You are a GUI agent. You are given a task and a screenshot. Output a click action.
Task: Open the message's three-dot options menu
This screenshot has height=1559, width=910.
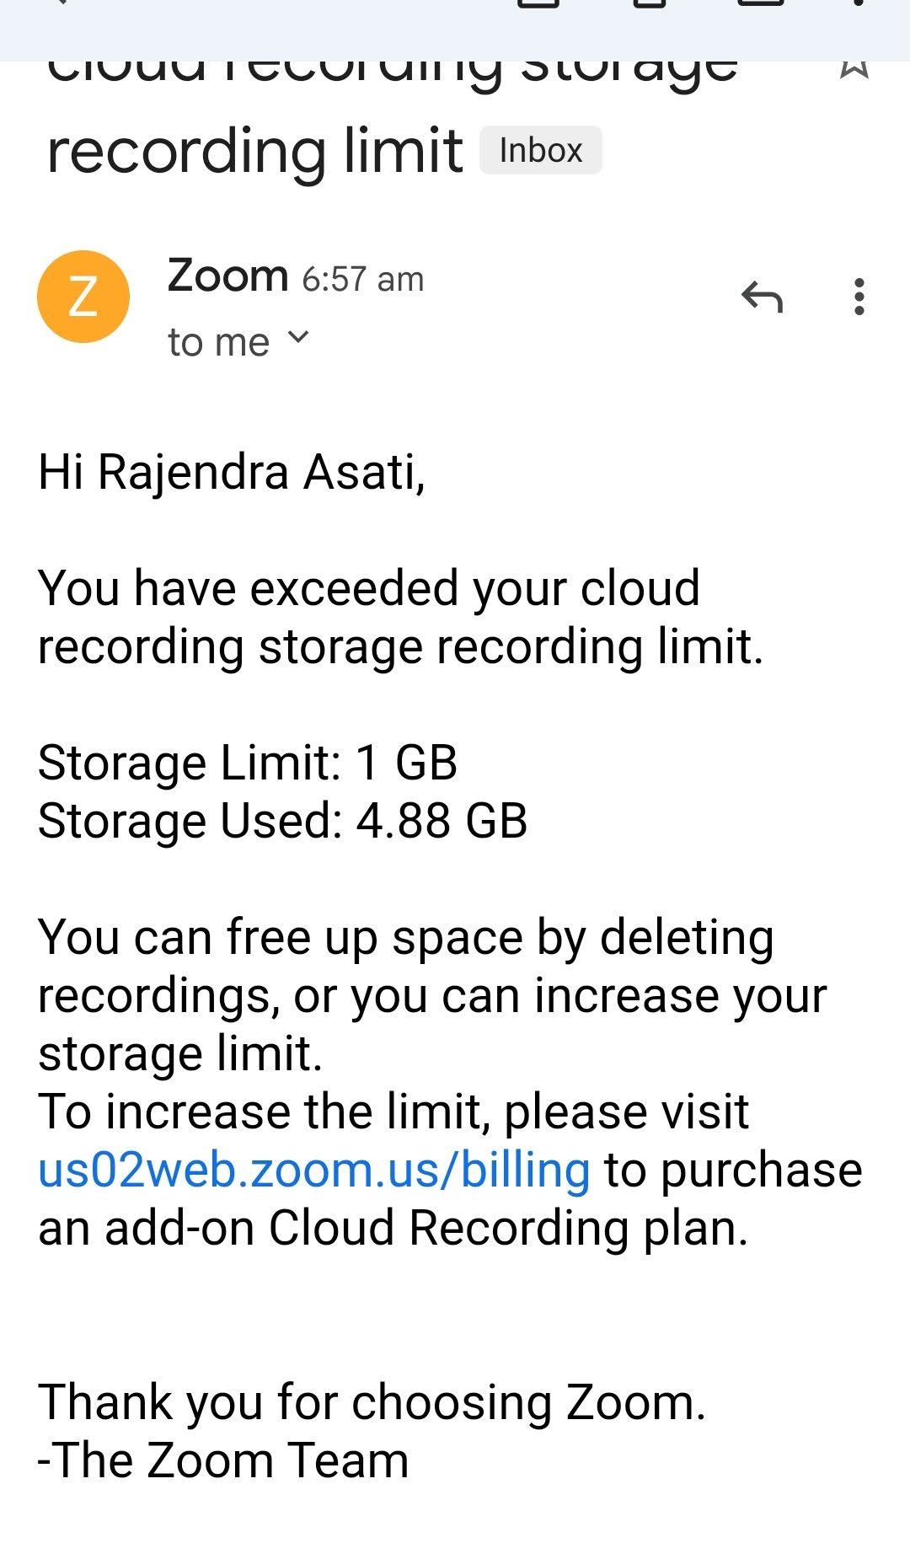[859, 297]
